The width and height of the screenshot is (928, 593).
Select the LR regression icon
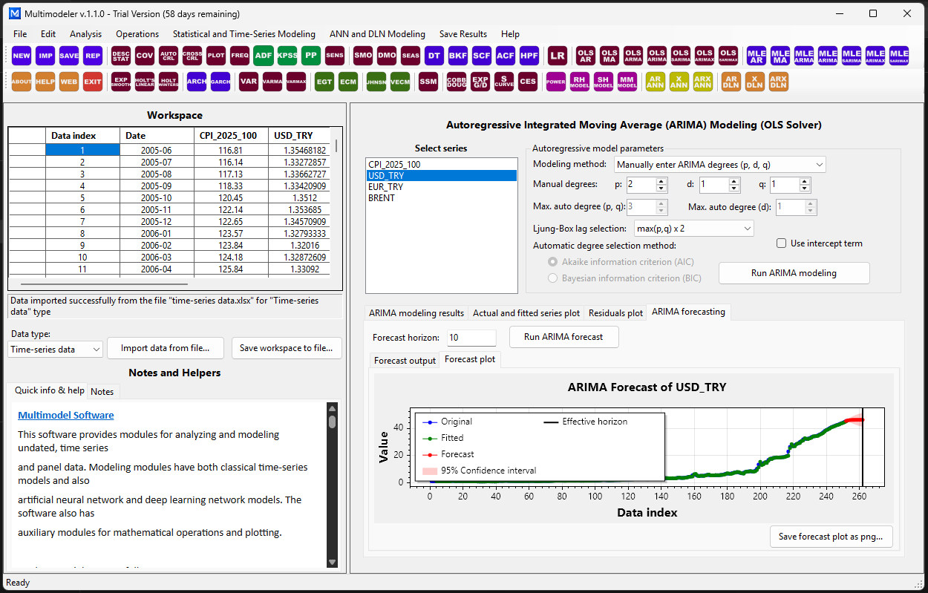click(557, 56)
